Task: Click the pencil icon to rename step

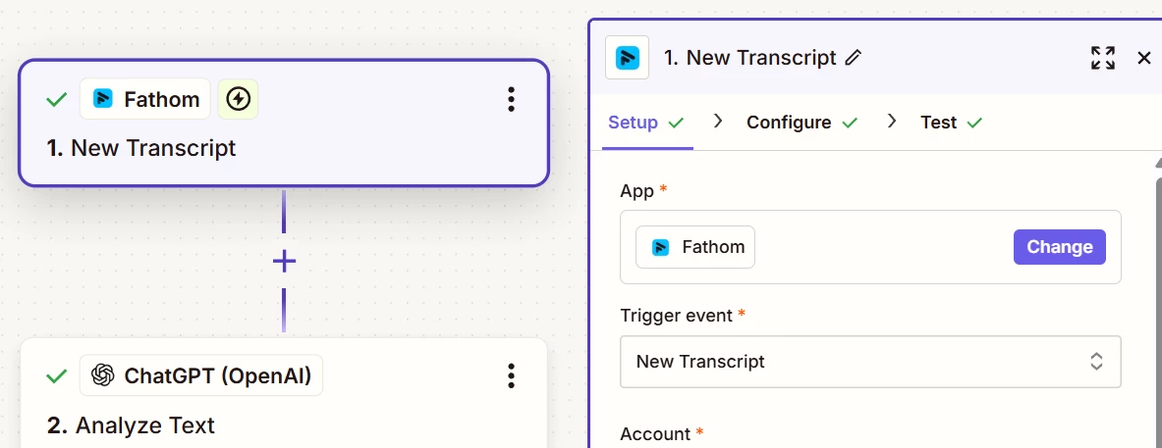Action: 854,58
